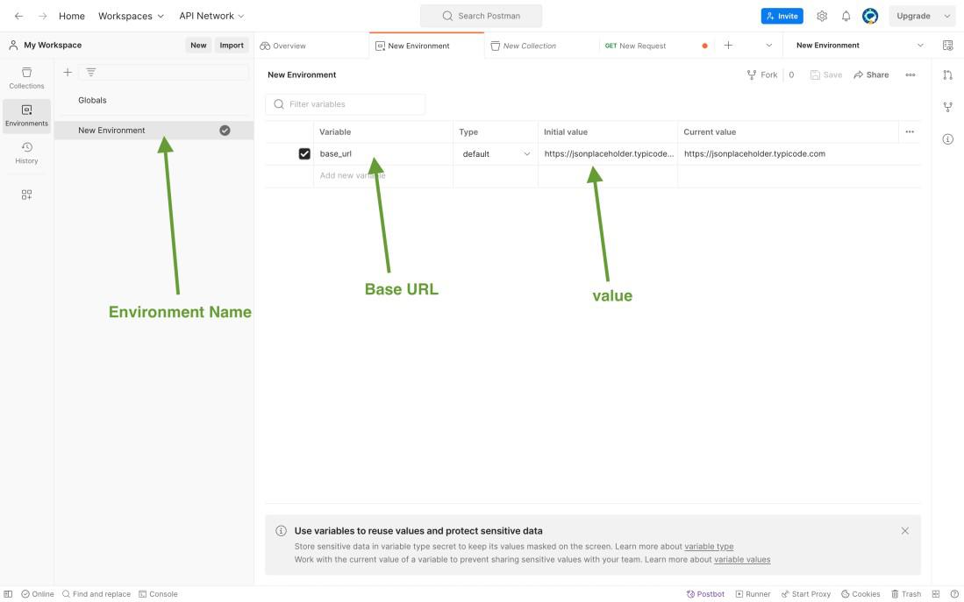Open the environment selector dropdown
This screenshot has height=602, width=964.
(860, 46)
